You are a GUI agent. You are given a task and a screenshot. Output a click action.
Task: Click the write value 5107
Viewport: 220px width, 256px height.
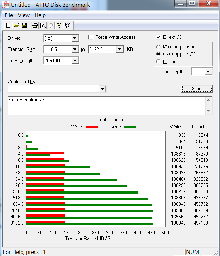coord(181,148)
